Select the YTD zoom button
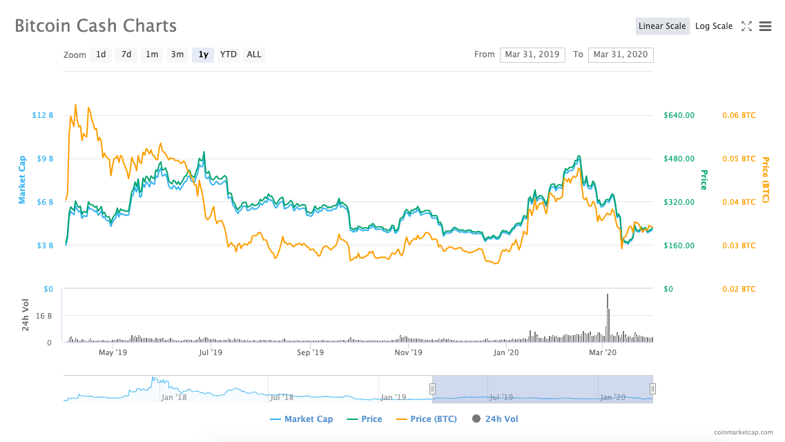Image resolution: width=785 pixels, height=442 pixels. point(229,54)
